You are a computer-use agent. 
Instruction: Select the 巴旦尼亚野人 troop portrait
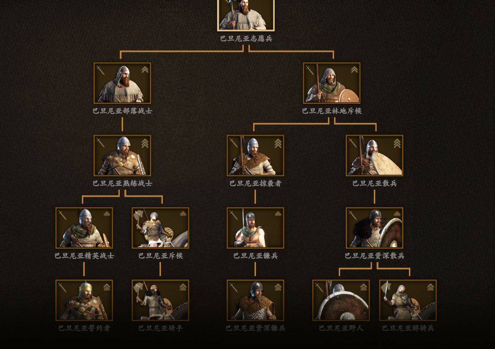tap(341, 300)
